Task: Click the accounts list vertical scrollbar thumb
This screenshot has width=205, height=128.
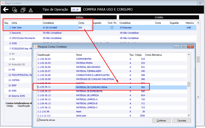Action: tap(189, 84)
